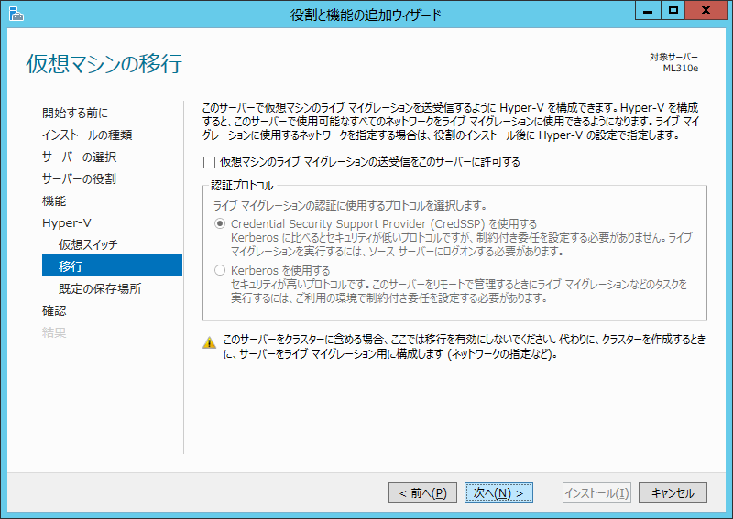733x519 pixels.
Task: Click the 前へ(P) back button
Action: coord(421,492)
